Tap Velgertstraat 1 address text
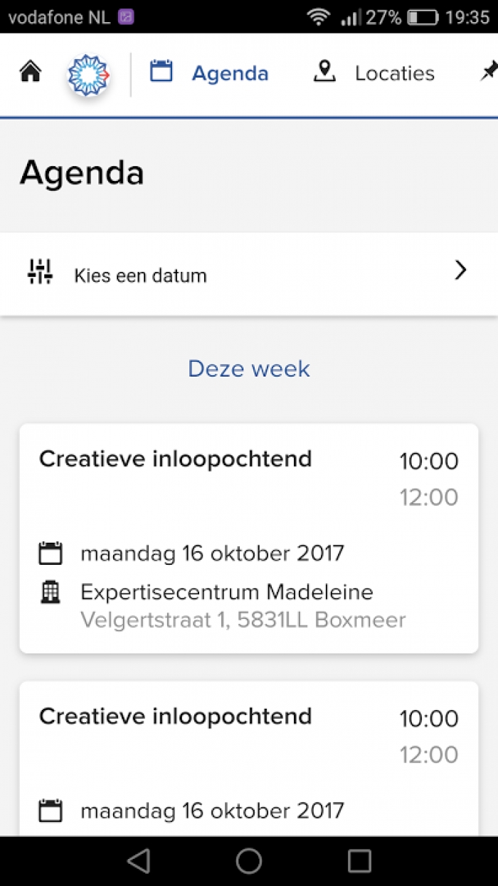This screenshot has width=498, height=886. coord(243,620)
